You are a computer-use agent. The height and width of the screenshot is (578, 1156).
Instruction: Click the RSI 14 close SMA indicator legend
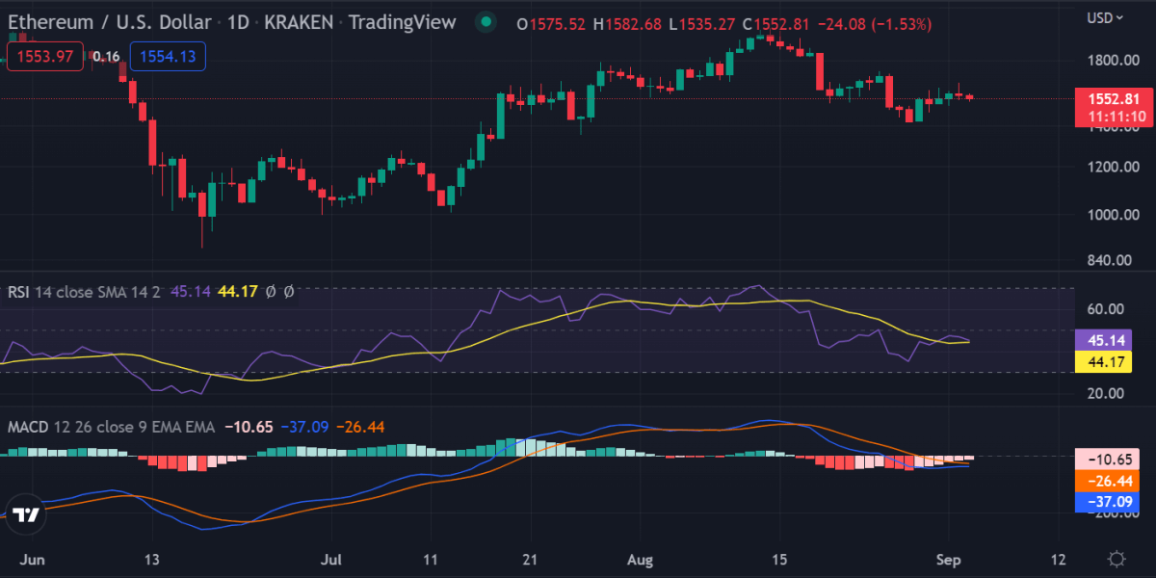pos(86,291)
